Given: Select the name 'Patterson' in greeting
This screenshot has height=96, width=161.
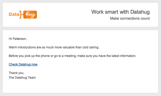Looking at the screenshot, I should pos(19,39).
